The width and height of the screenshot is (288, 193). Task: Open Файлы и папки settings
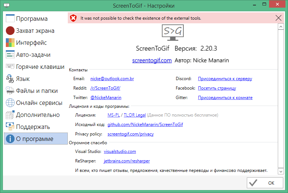tap(36, 91)
